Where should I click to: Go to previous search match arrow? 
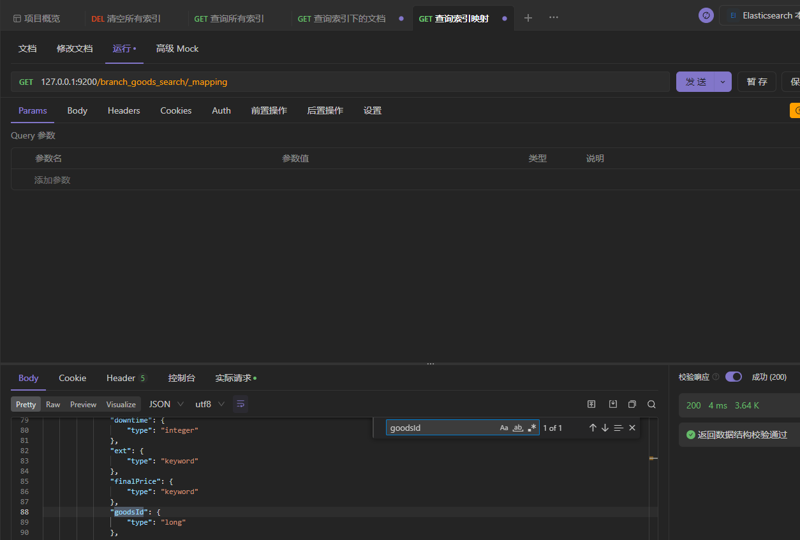593,428
